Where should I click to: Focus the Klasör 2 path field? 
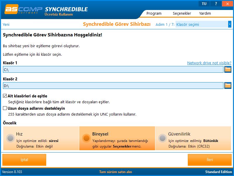(113, 86)
